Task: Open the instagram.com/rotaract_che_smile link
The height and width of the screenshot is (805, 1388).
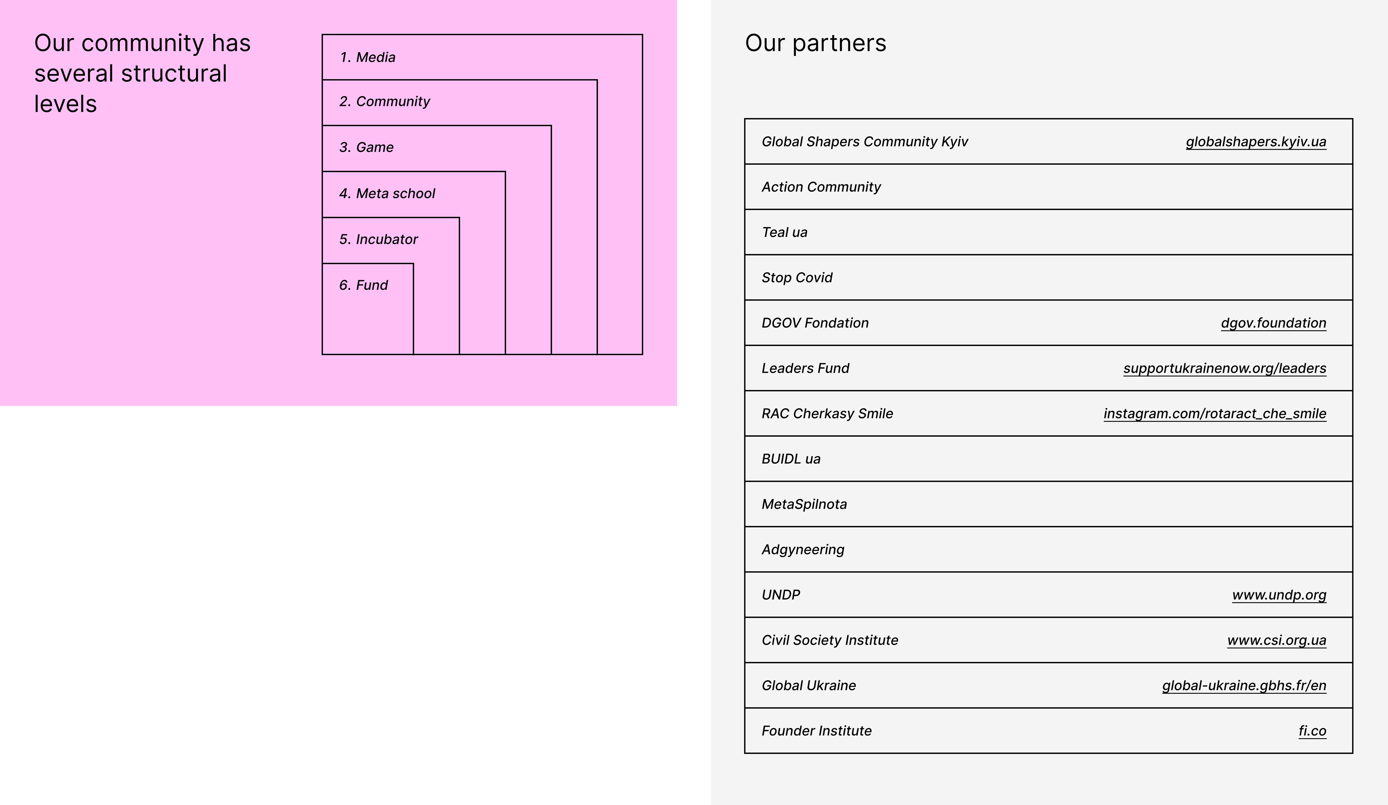Action: (x=1214, y=414)
